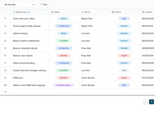The image size is (155, 116).
Task: Select the Owner column header
Action: pos(94,12)
